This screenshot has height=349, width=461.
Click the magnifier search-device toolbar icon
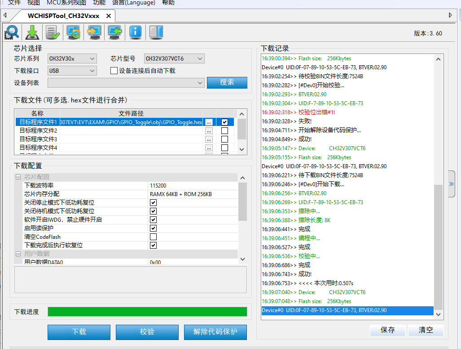point(12,32)
